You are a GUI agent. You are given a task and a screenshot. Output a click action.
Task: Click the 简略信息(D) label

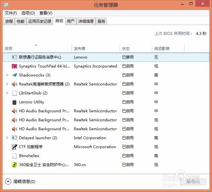click(24, 182)
